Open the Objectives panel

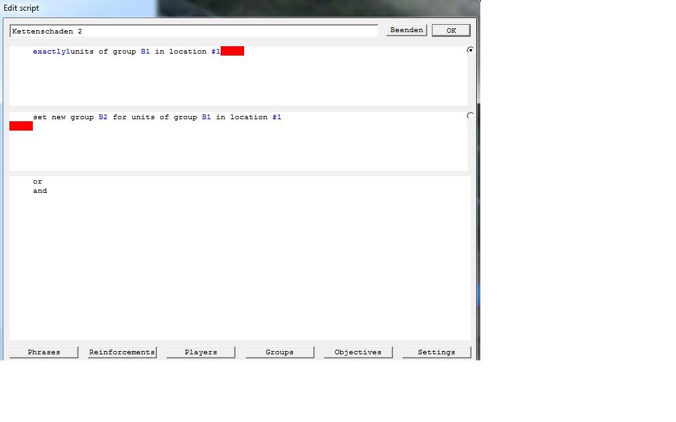pos(358,352)
